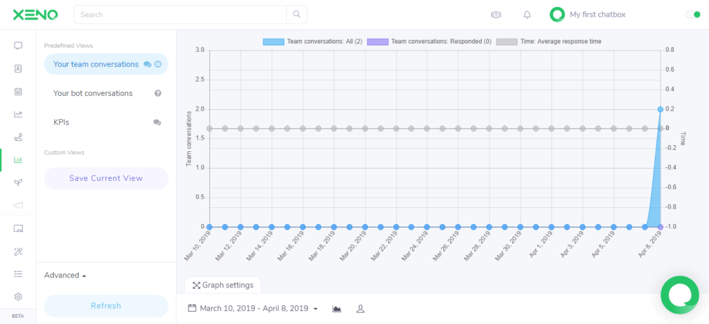Screen dimensions: 709x324
Task: Open the My first chatbox selector
Action: 588,15
